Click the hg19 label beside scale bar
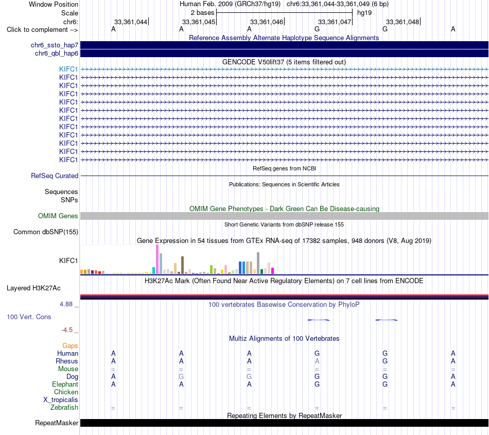The width and height of the screenshot is (489, 435). click(364, 13)
